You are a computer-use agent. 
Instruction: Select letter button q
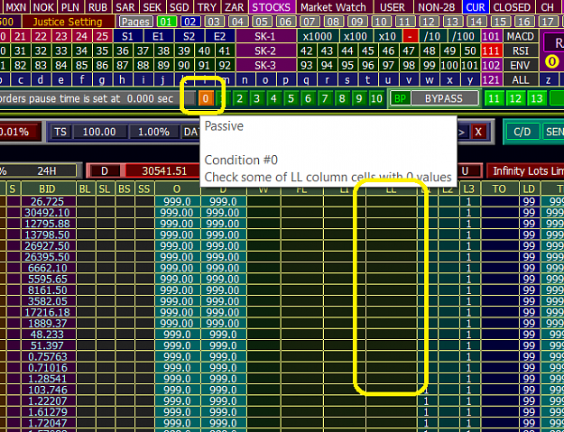click(306, 79)
